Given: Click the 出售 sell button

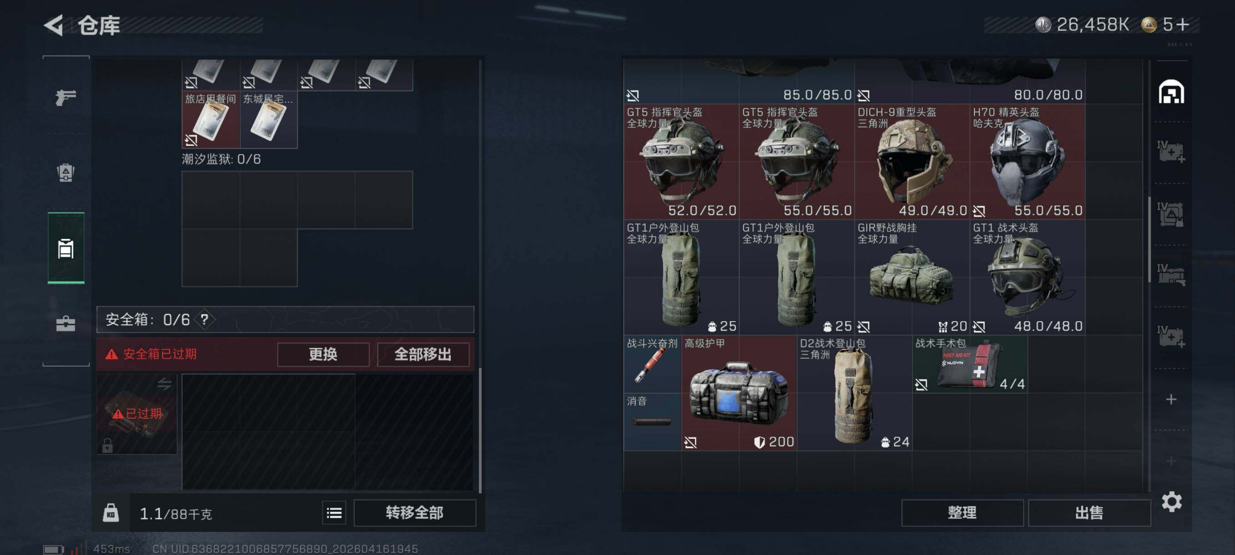Looking at the screenshot, I should (1089, 513).
